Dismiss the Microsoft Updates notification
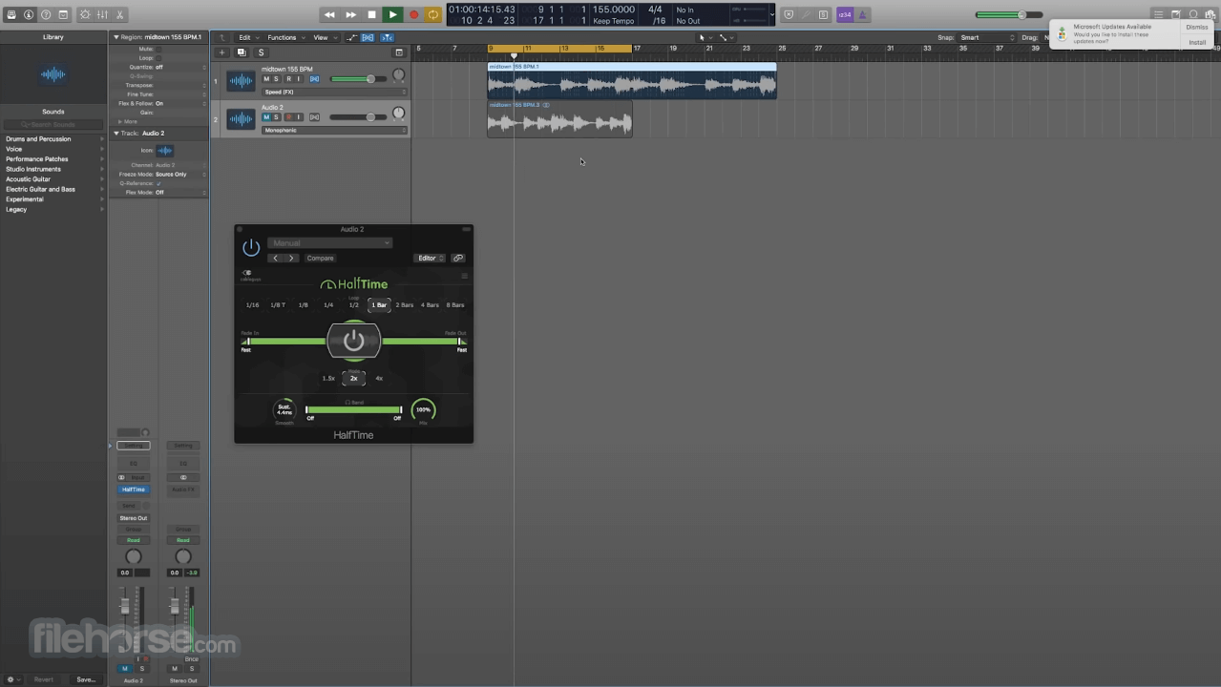The width and height of the screenshot is (1221, 687). pyautogui.click(x=1197, y=28)
